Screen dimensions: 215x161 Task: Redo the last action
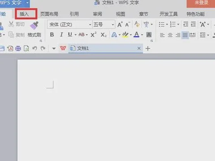click(43, 48)
